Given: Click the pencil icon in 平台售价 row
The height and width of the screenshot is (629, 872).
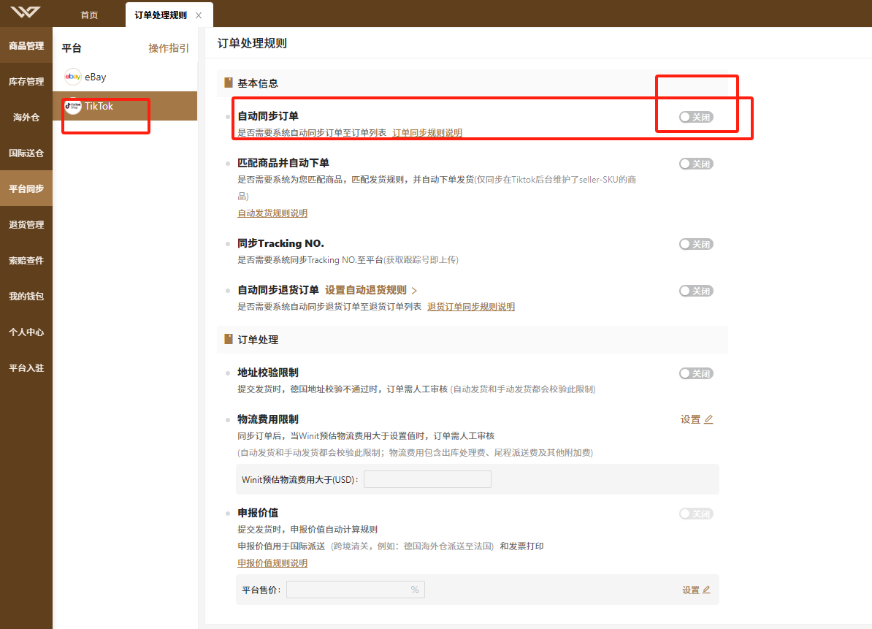Looking at the screenshot, I should click(x=706, y=590).
